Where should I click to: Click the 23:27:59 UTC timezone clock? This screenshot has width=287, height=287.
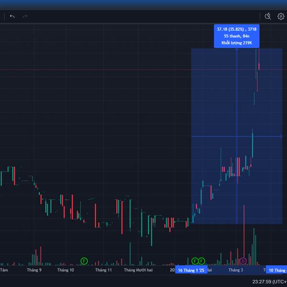269,282
